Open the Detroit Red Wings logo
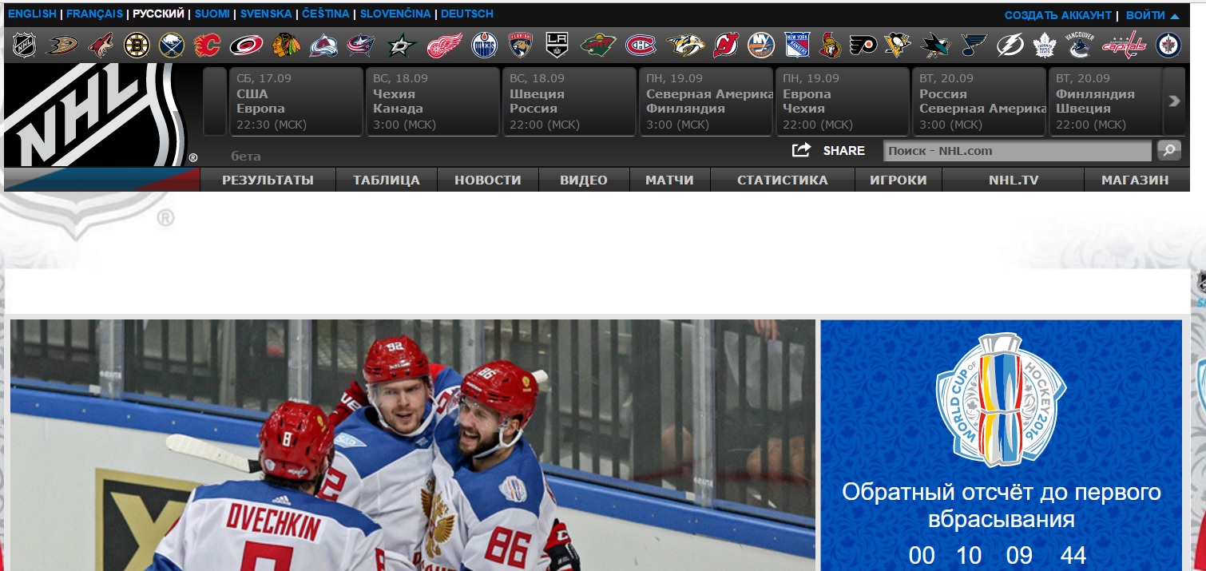The width and height of the screenshot is (1206, 571). point(444,46)
